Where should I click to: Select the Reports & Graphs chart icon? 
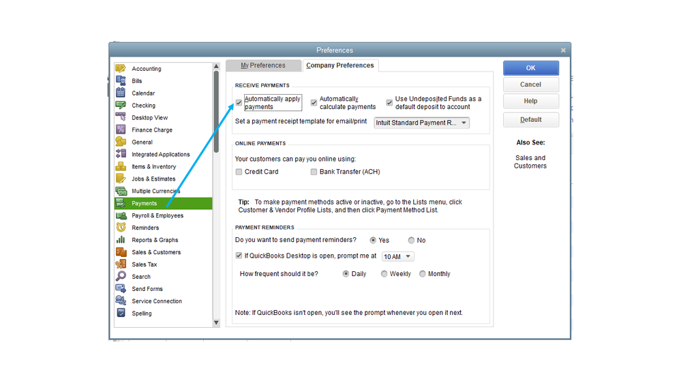coord(121,240)
